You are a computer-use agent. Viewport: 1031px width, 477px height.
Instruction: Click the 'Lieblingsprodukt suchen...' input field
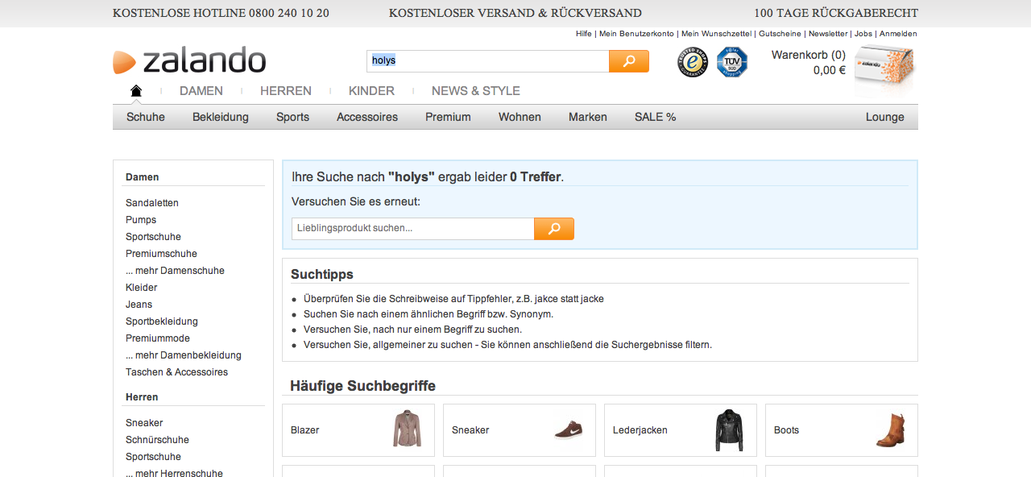[x=412, y=229]
